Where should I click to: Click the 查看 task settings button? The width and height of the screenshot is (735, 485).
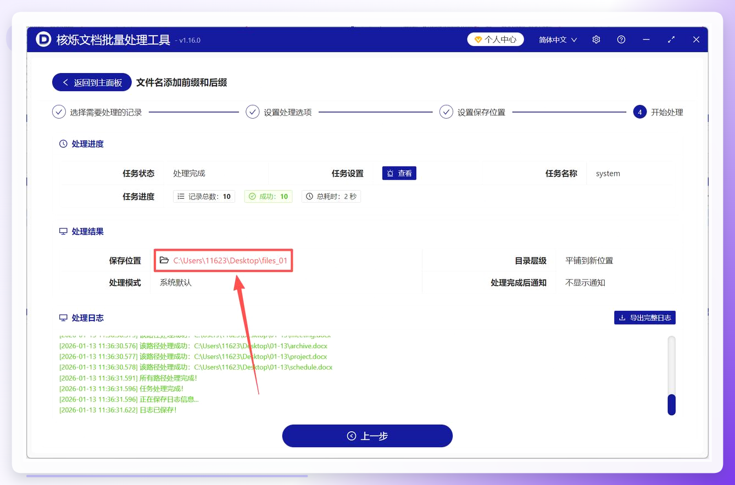399,173
